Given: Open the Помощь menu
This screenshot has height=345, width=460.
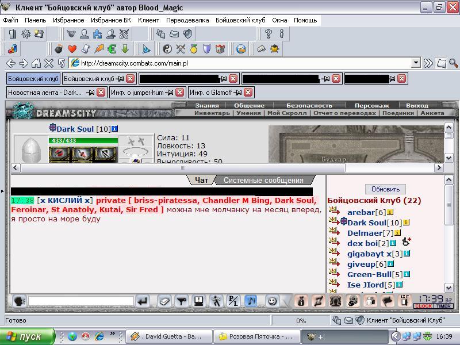Looking at the screenshot, I should 305,20.
